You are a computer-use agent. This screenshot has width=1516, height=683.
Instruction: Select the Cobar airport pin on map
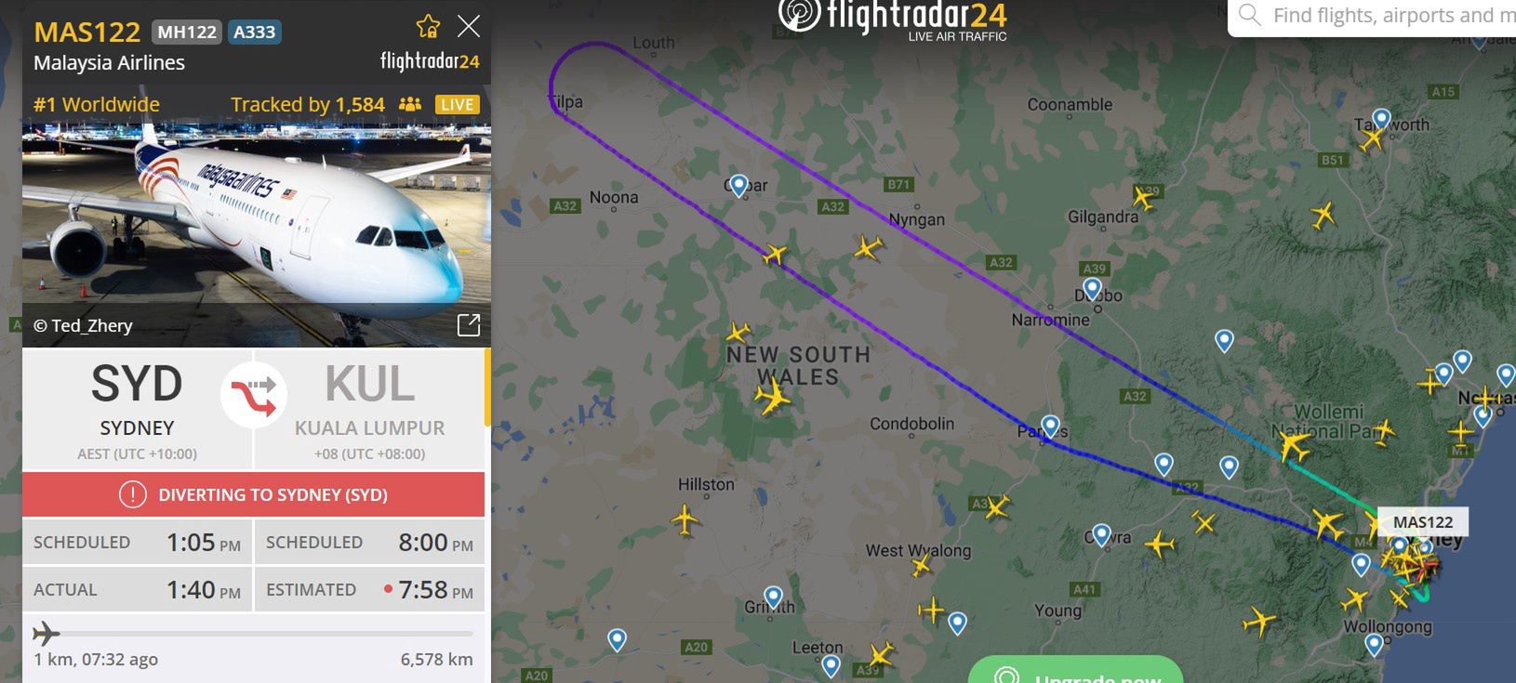click(738, 186)
